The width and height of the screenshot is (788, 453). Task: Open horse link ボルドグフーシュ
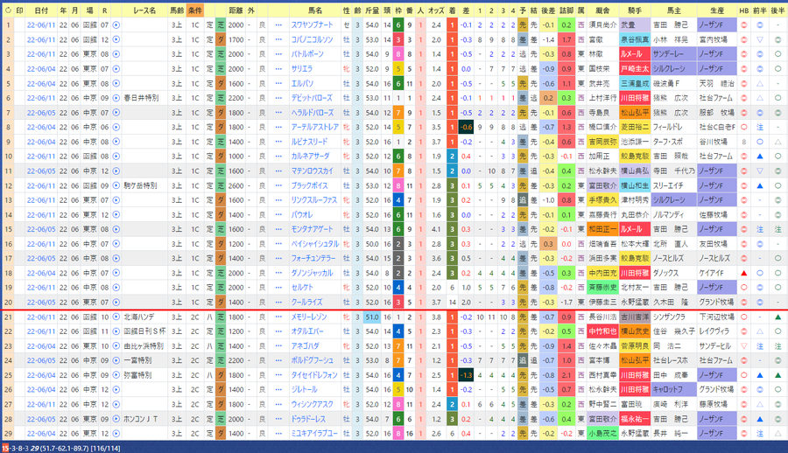(x=313, y=360)
